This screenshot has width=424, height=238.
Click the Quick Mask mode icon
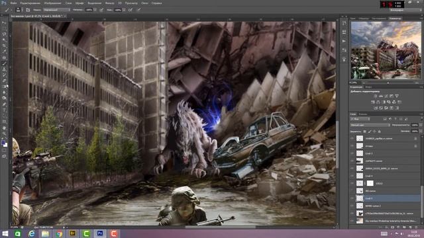coord(4,151)
